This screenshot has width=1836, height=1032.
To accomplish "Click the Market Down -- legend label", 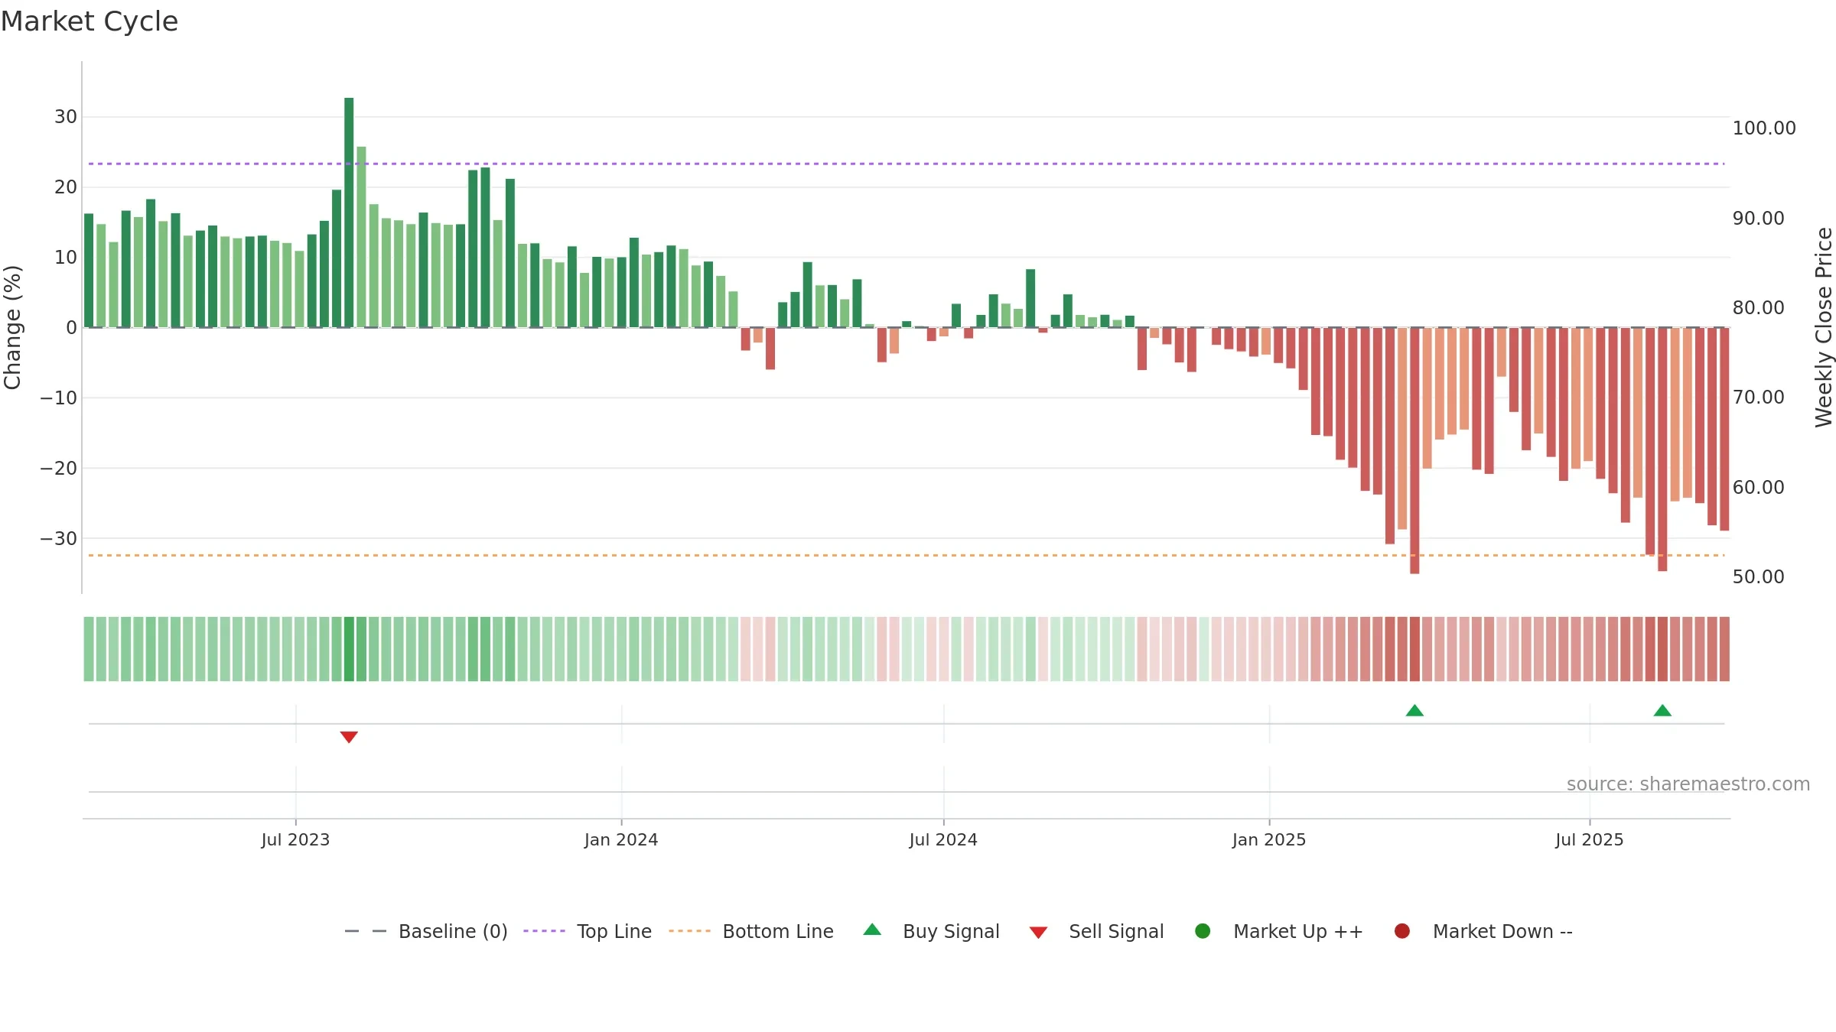I will coord(1502,931).
